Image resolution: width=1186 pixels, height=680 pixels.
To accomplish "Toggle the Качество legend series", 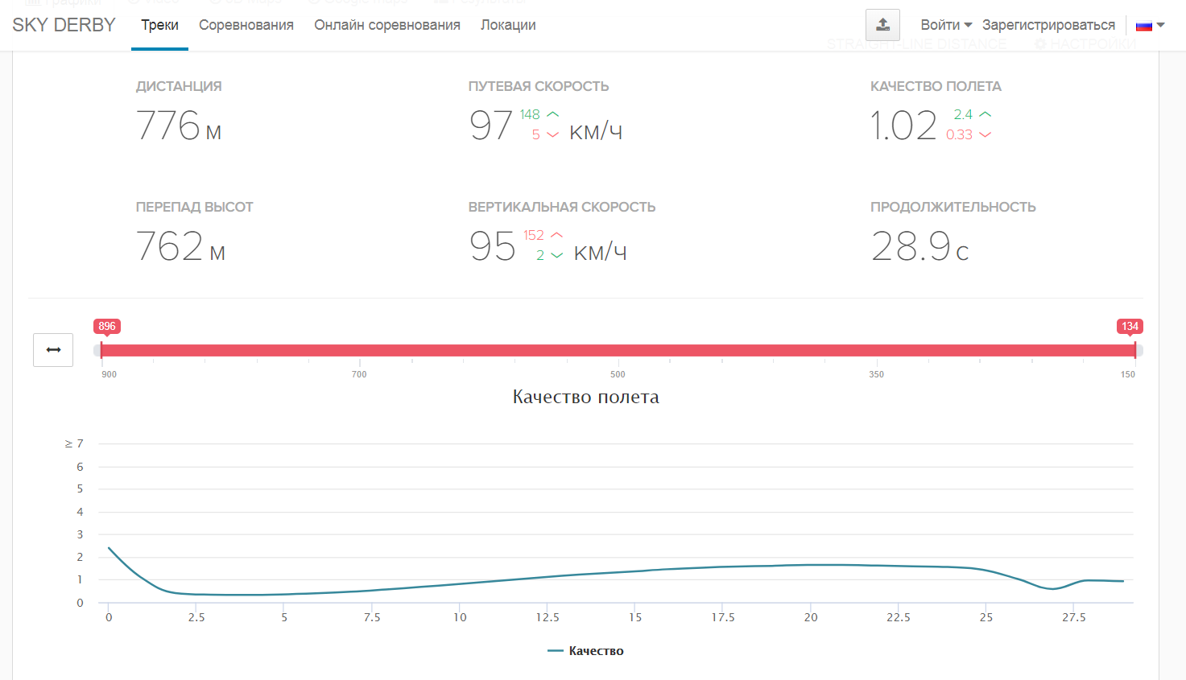I will tap(585, 651).
